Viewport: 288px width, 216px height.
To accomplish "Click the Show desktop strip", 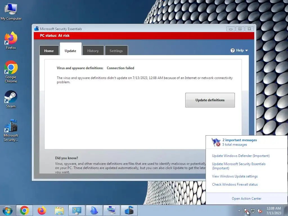I will 286,211.
